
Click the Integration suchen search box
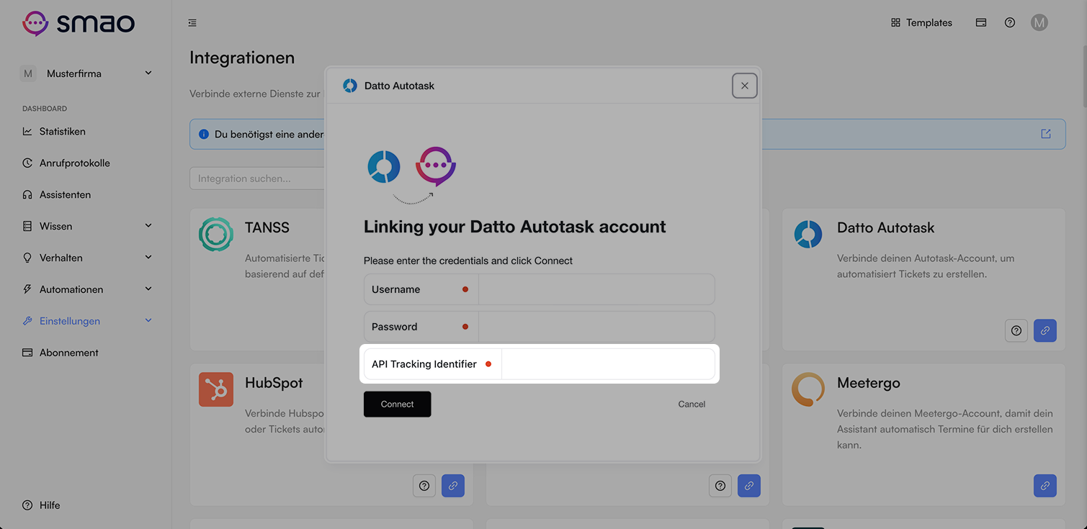point(257,178)
